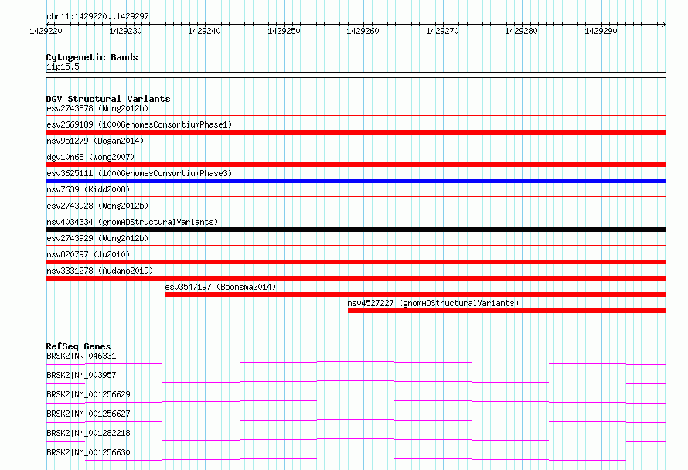Click the nsv4527227 (gnomADStructuralVariants) label text
688x470 pixels.
tap(433, 303)
